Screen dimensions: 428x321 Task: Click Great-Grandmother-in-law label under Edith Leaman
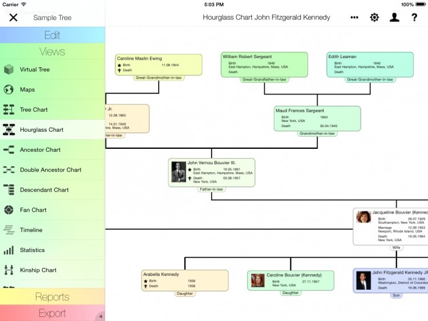(370, 80)
